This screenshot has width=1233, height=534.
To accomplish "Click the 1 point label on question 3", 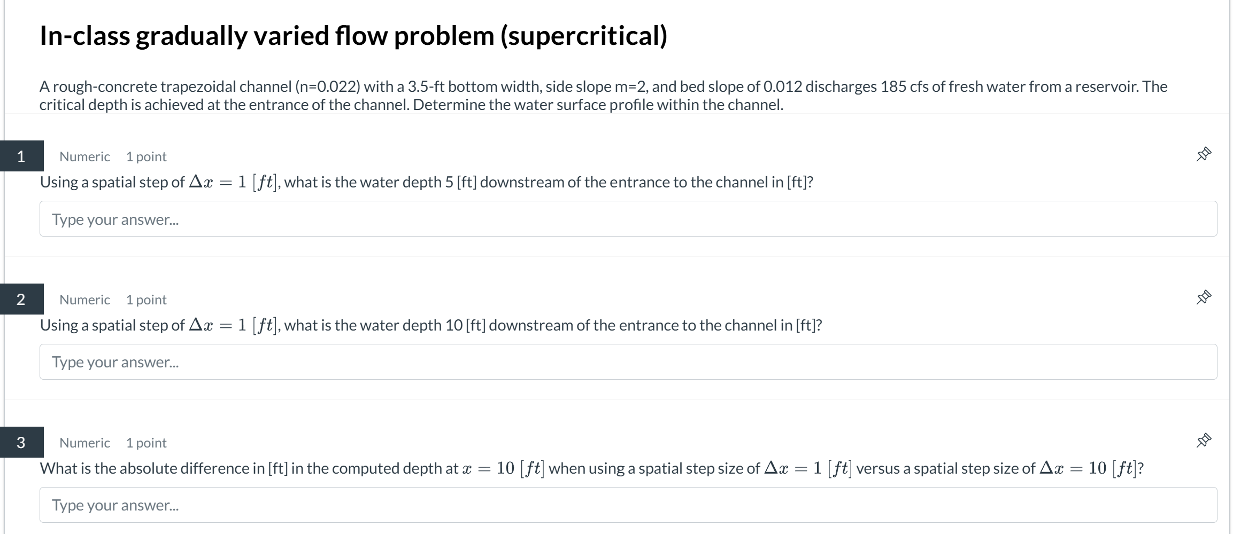I will click(146, 442).
